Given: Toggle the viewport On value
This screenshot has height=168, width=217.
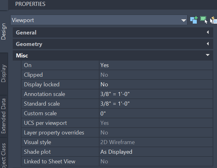Looking at the screenshot, I should 155,65.
